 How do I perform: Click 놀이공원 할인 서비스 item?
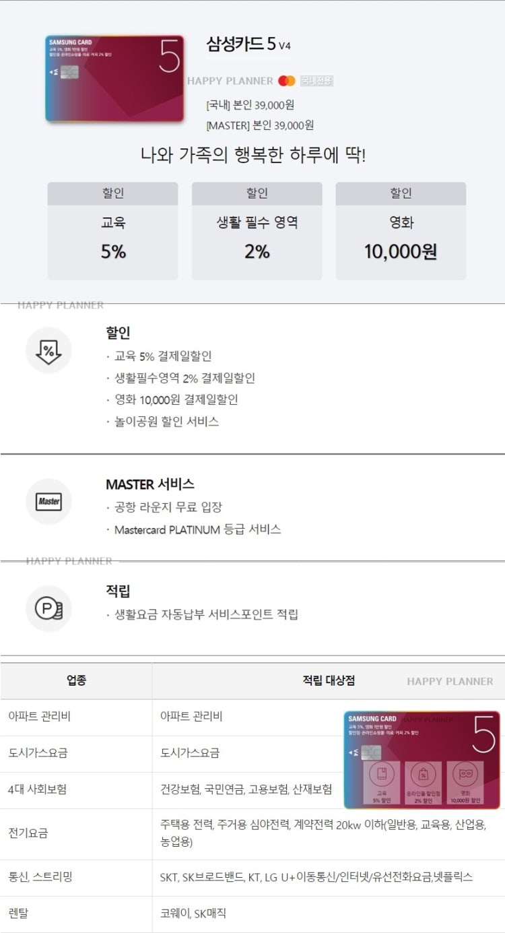(x=166, y=422)
